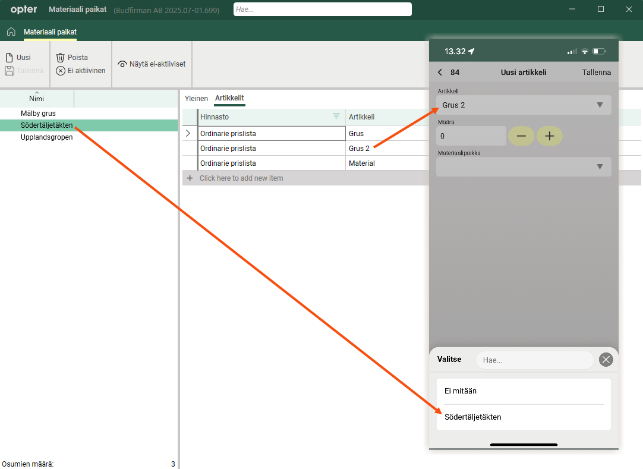The height and width of the screenshot is (469, 643).
Task: Select the Artikkelit tab
Action: click(x=229, y=98)
